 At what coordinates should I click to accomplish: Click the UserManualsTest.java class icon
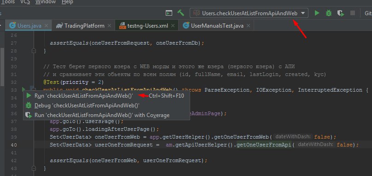point(186,25)
